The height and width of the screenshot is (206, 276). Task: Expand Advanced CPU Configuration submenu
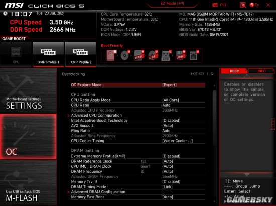click(x=138, y=115)
